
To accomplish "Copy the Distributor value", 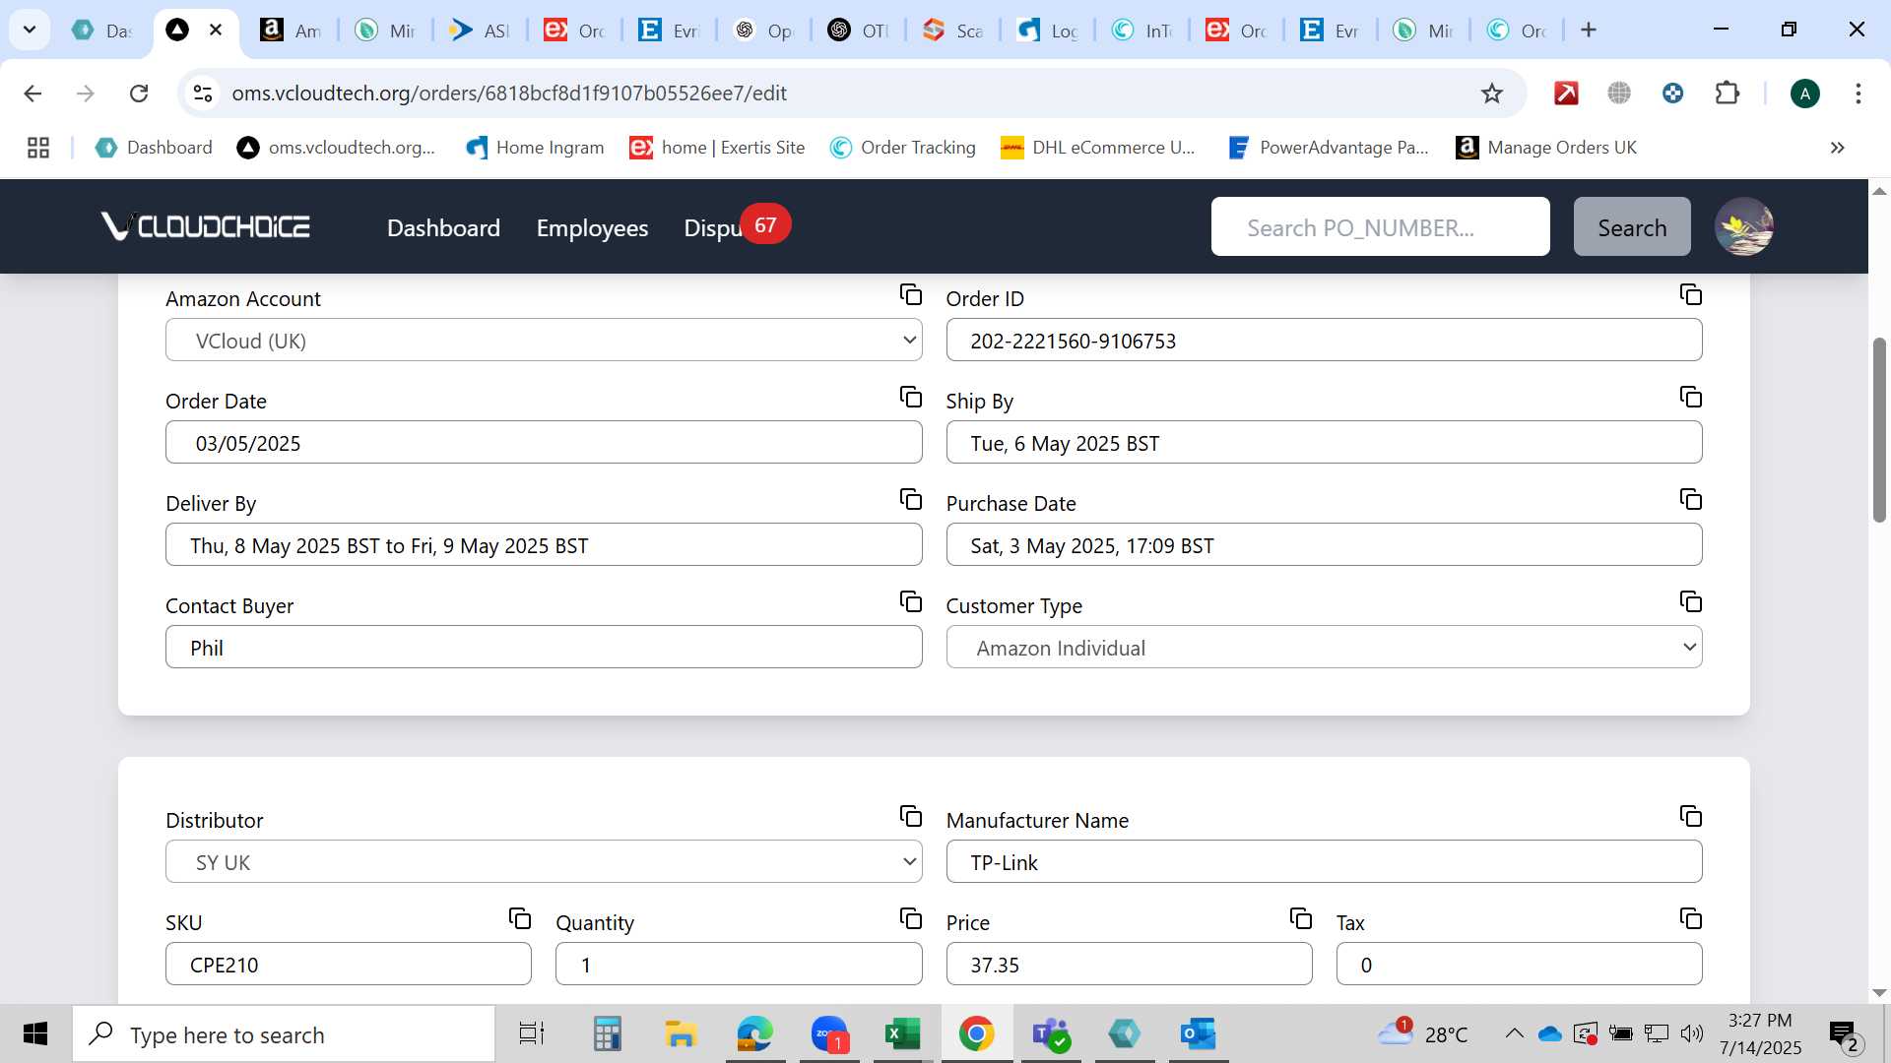I will [x=911, y=817].
